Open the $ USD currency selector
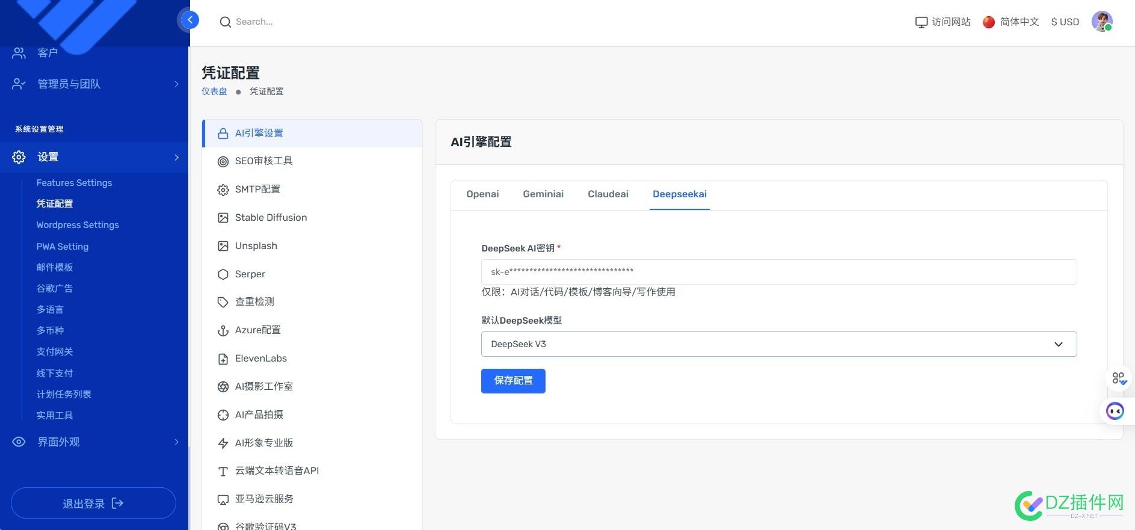 point(1065,22)
